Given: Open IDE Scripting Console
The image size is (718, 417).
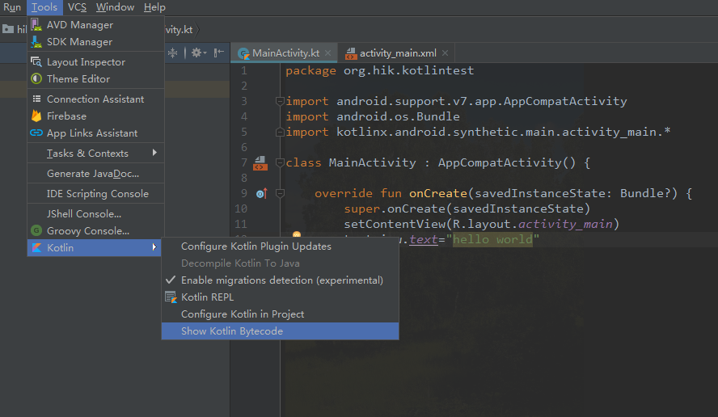Looking at the screenshot, I should click(95, 193).
